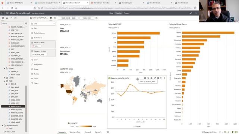Expand the MOVIE folder

tap(4, 78)
